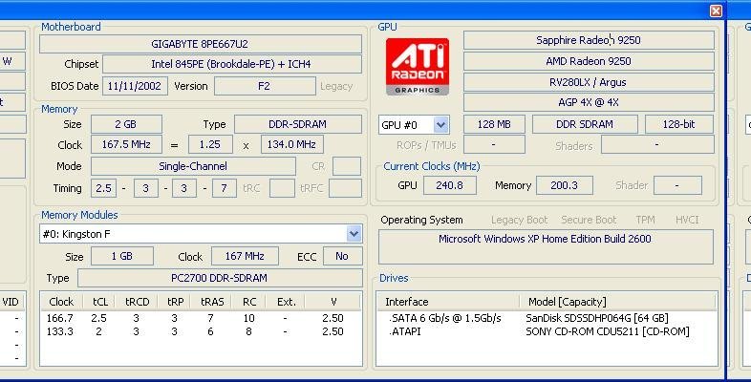This screenshot has height=382, width=751.
Task: Click the tRCD column header
Action: 138,302
